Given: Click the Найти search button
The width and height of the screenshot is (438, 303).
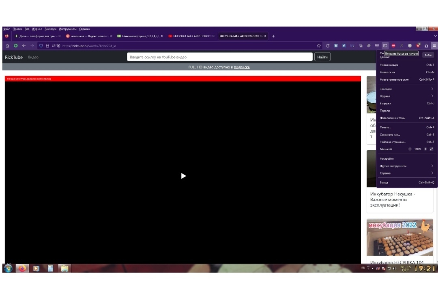Looking at the screenshot, I should tap(322, 57).
